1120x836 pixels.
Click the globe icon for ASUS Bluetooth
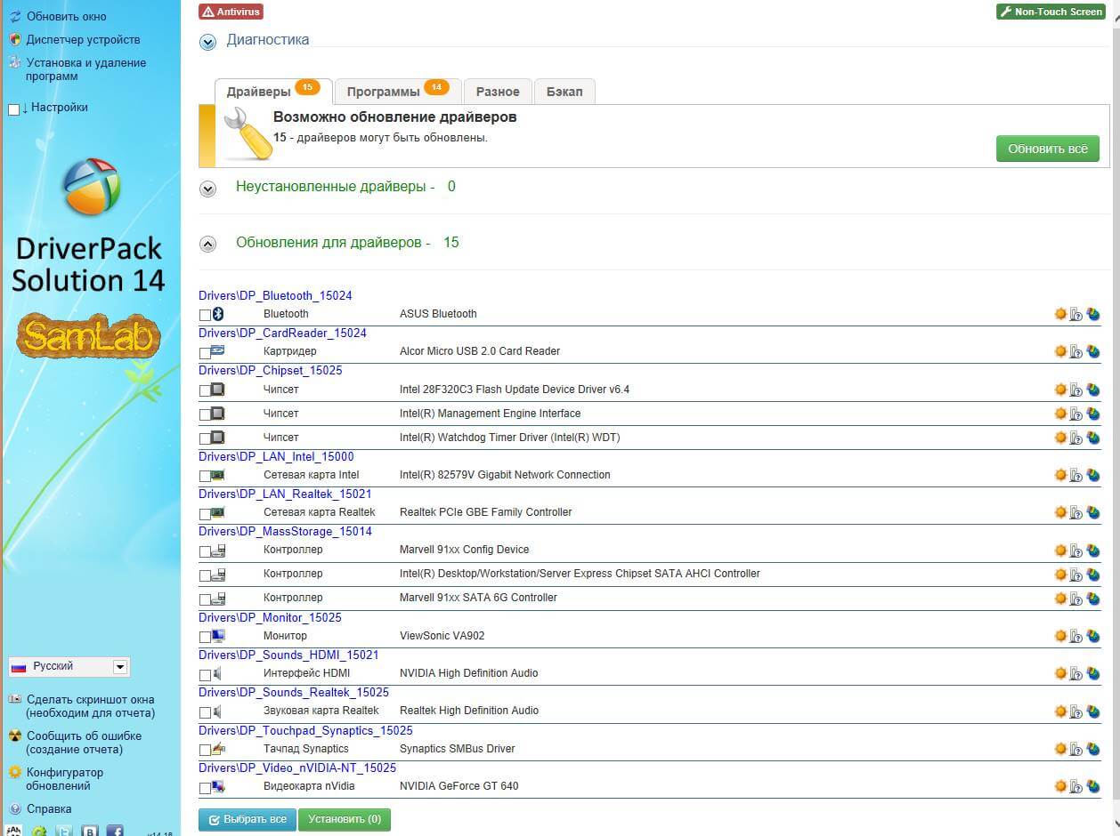point(1092,314)
